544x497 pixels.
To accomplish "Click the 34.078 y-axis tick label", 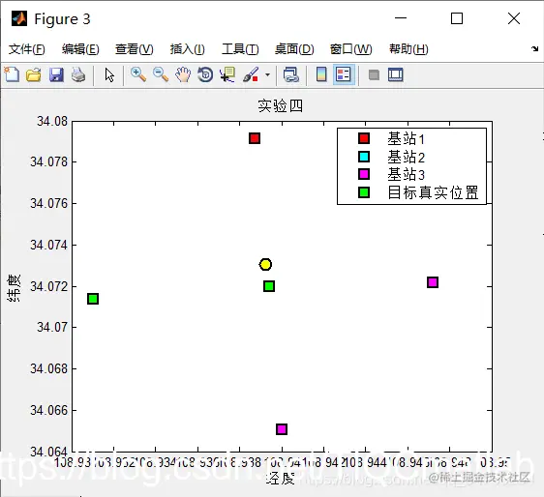I will (49, 161).
